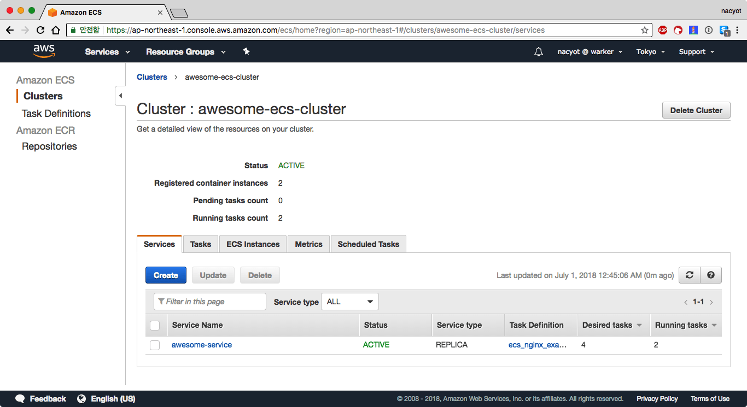Open the Service type ALL dropdown
Image resolution: width=747 pixels, height=407 pixels.
(x=350, y=302)
